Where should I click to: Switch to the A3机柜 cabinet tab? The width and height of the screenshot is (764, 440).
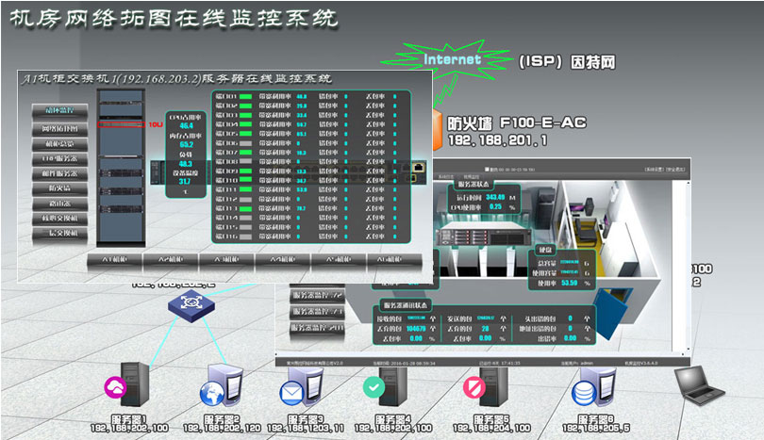226,260
